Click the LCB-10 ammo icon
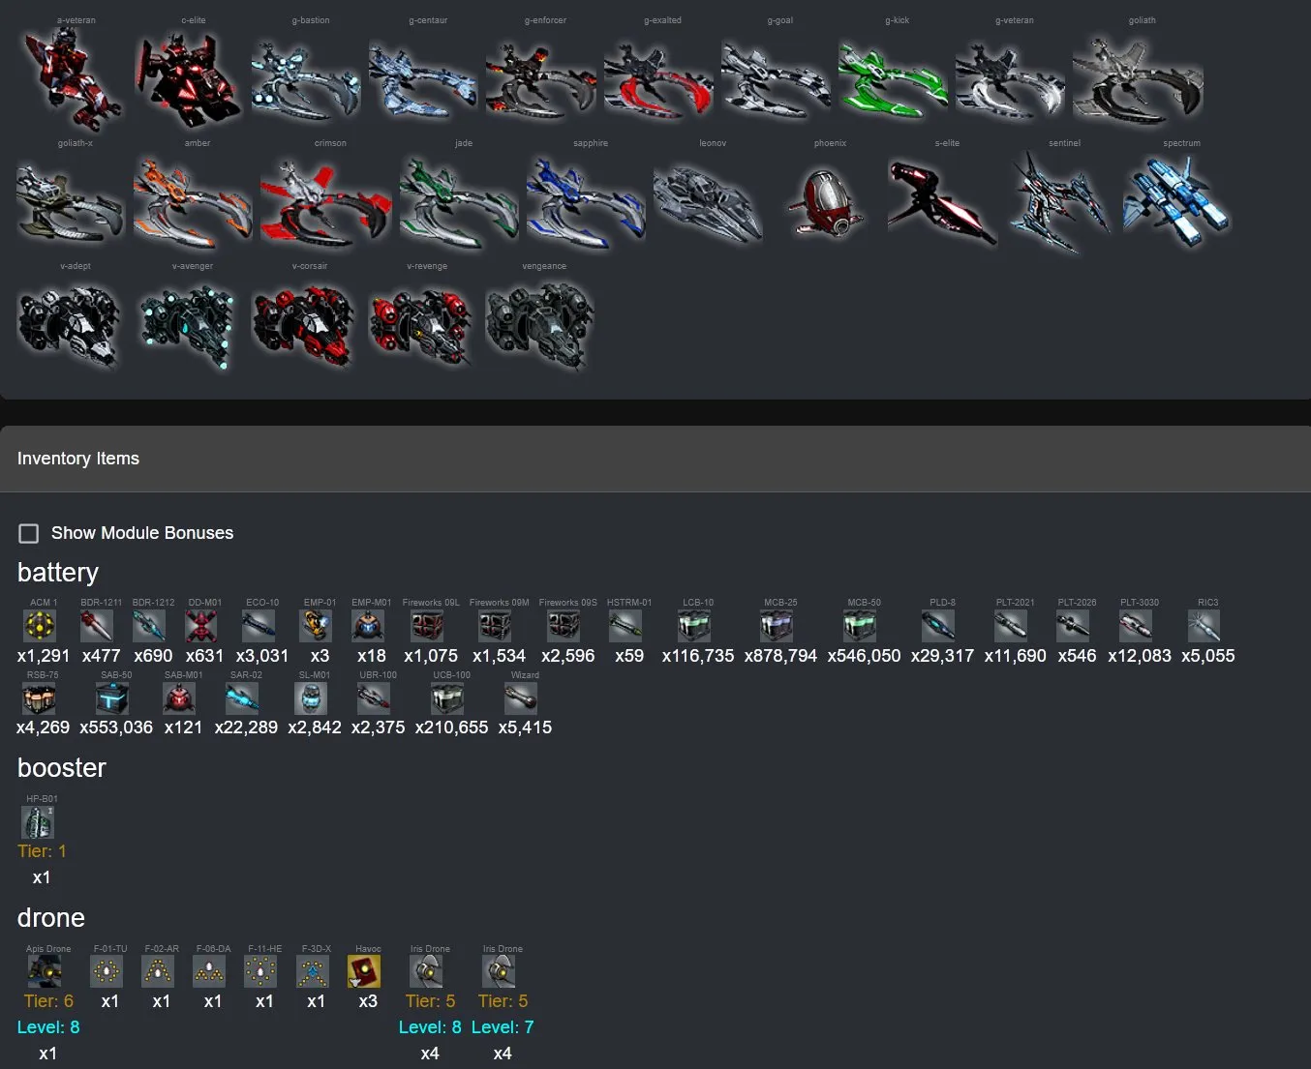This screenshot has height=1069, width=1311. point(694,626)
